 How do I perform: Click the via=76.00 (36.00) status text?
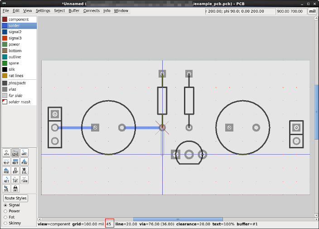click(x=157, y=224)
